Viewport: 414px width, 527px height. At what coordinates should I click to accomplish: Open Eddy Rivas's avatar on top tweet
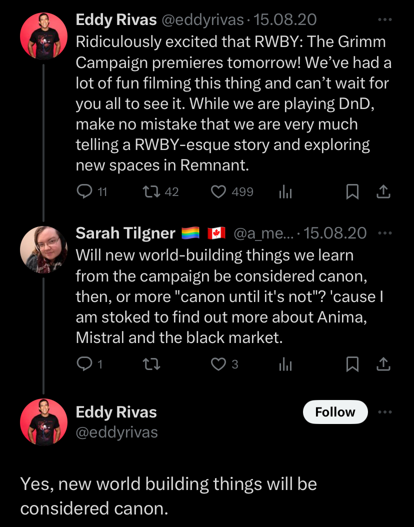[43, 36]
